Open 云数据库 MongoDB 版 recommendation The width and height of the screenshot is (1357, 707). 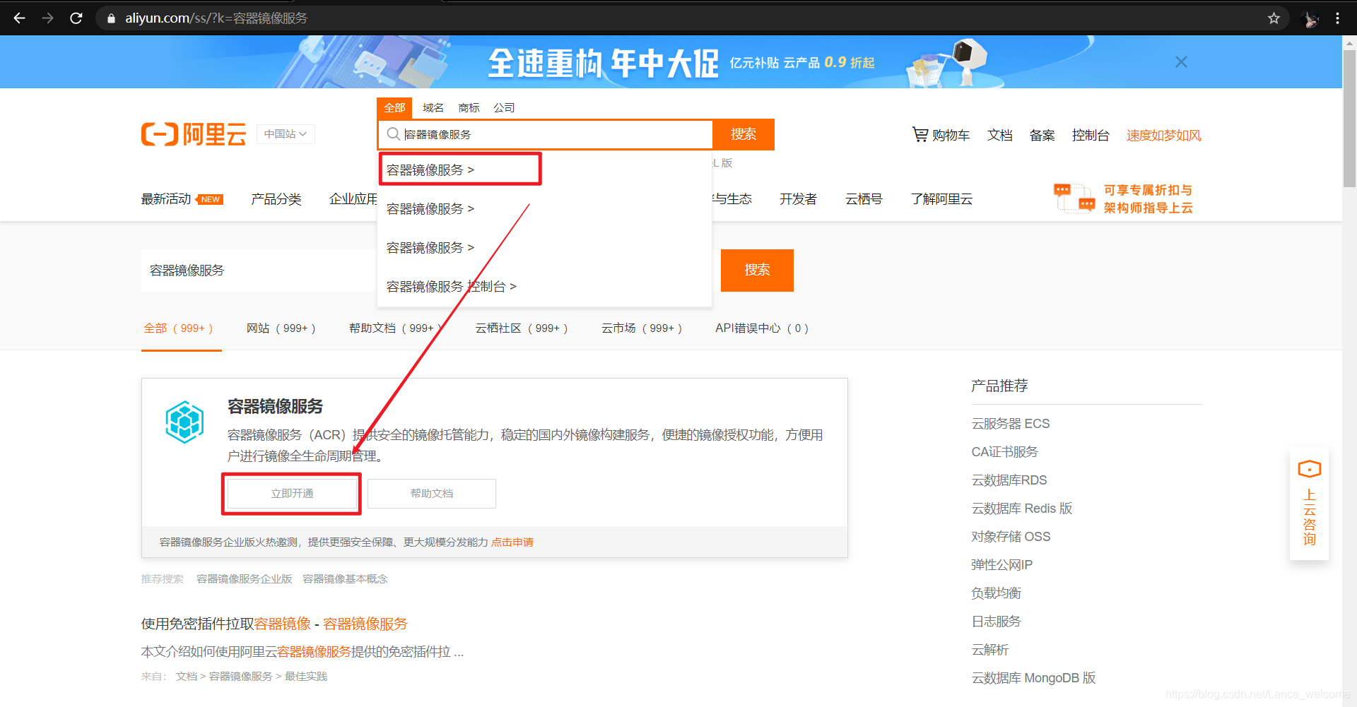1033,678
